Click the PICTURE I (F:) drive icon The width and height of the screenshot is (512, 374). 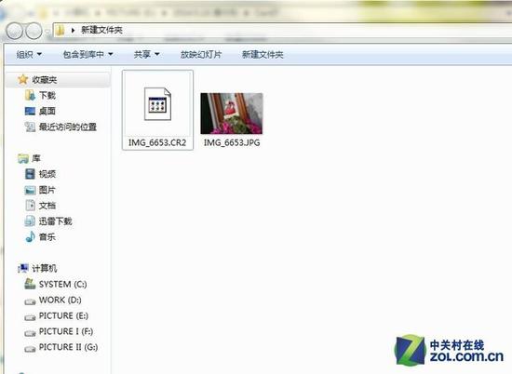tap(30, 333)
